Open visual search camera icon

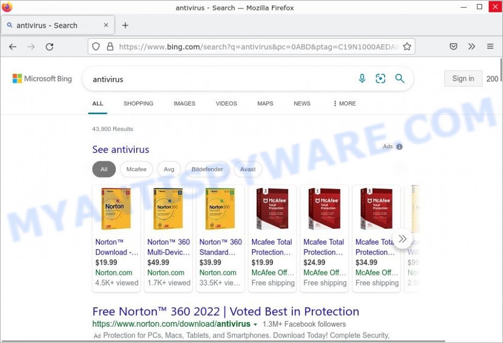(380, 79)
